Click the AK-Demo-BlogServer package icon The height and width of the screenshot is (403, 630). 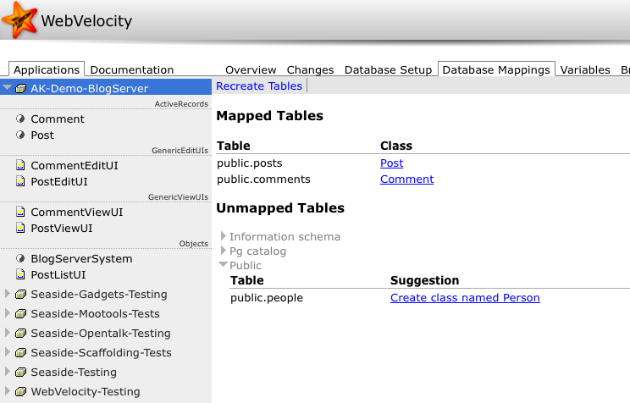(x=21, y=88)
